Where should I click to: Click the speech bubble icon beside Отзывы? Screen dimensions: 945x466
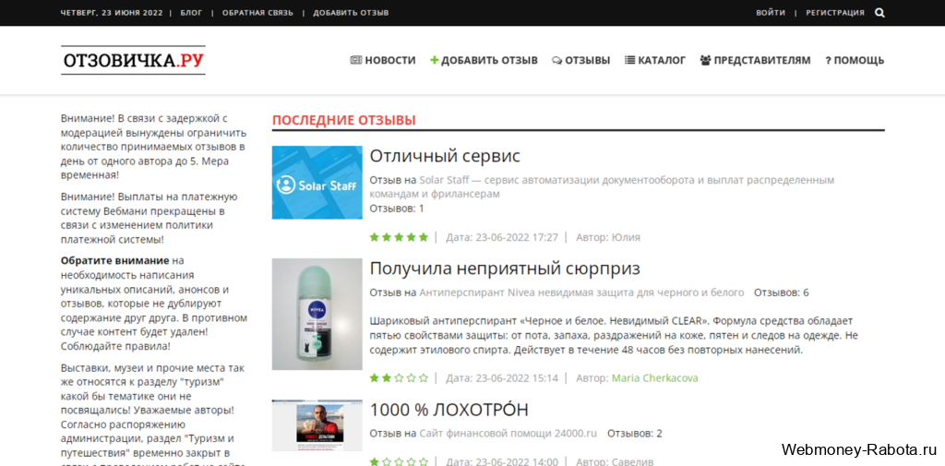click(556, 60)
